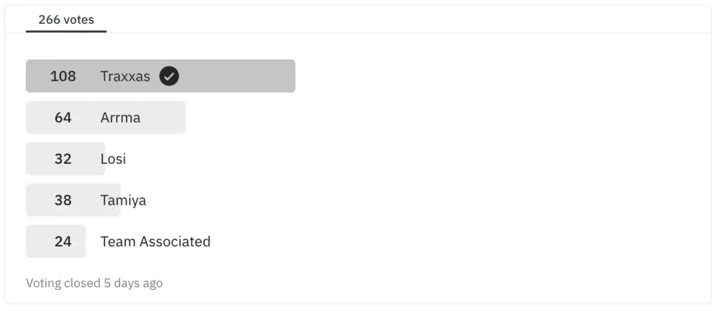Image resolution: width=718 pixels, height=311 pixels.
Task: Click the checkmark icon beside Traxxas
Action: click(x=169, y=76)
